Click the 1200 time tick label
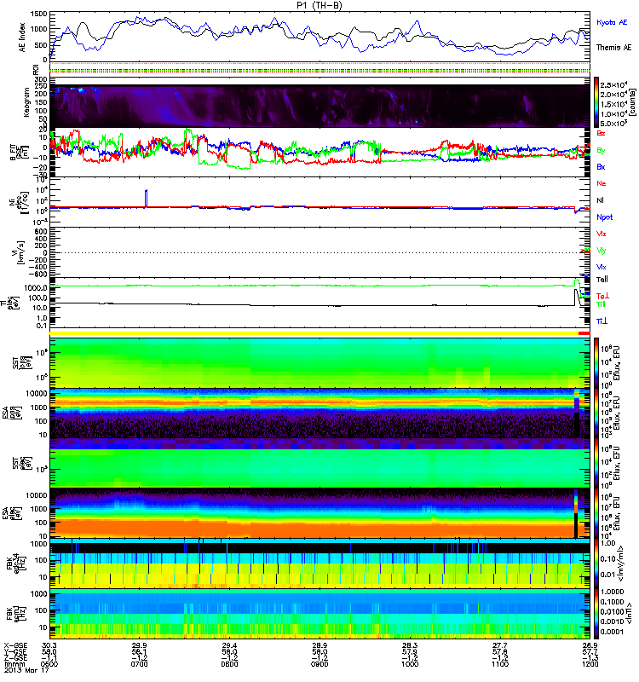Screen dimensions: 639x682 (590, 664)
